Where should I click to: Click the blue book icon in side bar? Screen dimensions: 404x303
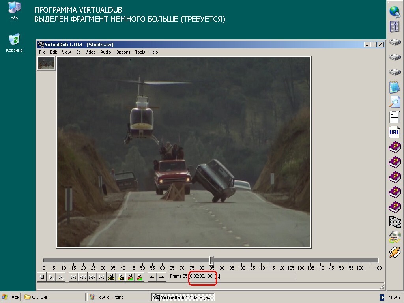pos(395,27)
